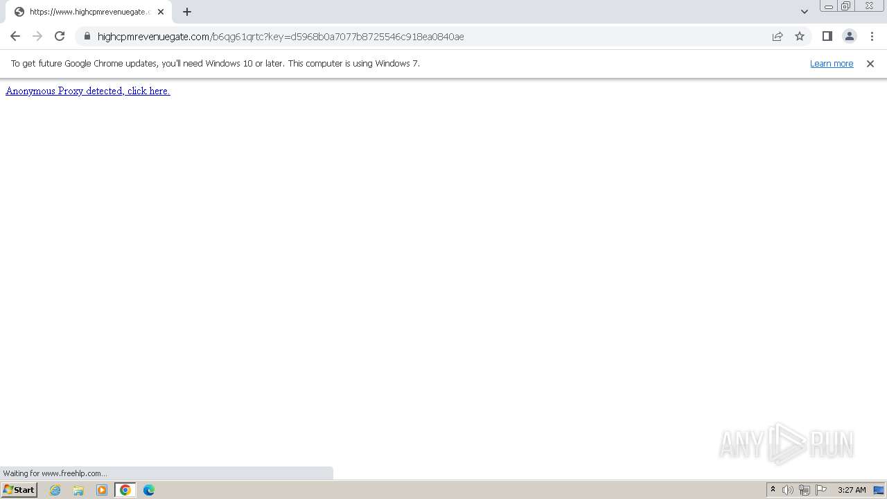This screenshot has height=499, width=887.
Task: Switch to Chrome taskbar button
Action: 125,490
